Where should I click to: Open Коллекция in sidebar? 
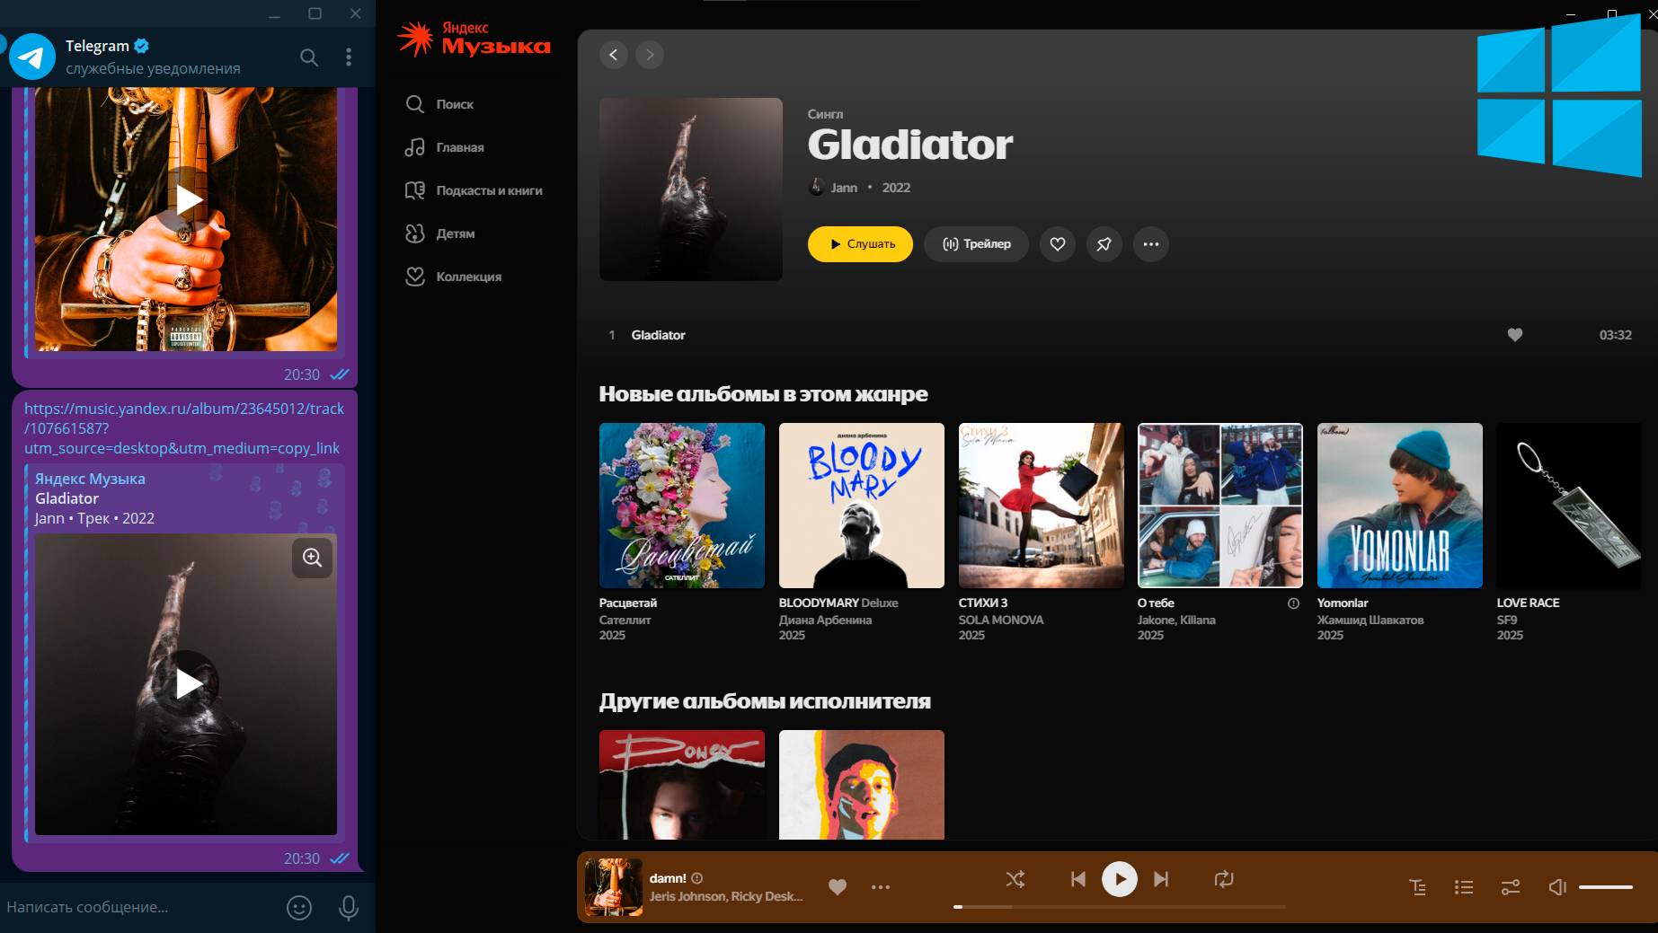click(453, 277)
